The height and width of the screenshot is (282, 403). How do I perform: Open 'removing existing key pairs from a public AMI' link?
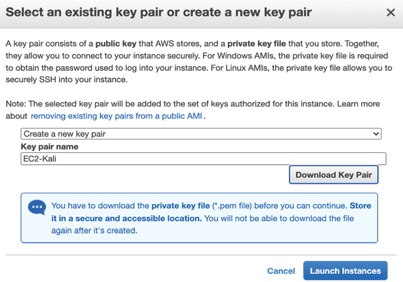click(x=116, y=116)
